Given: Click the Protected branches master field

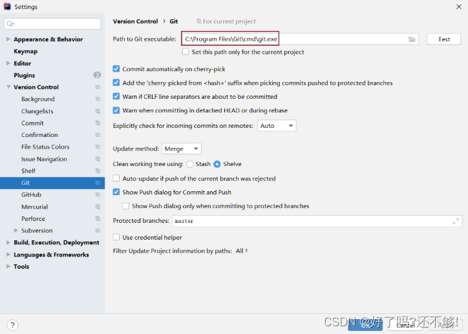Looking at the screenshot, I should point(317,222).
